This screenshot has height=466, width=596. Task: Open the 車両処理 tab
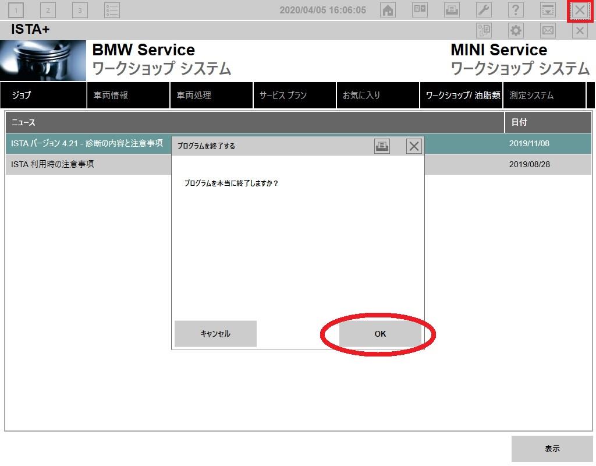pyautogui.click(x=211, y=95)
